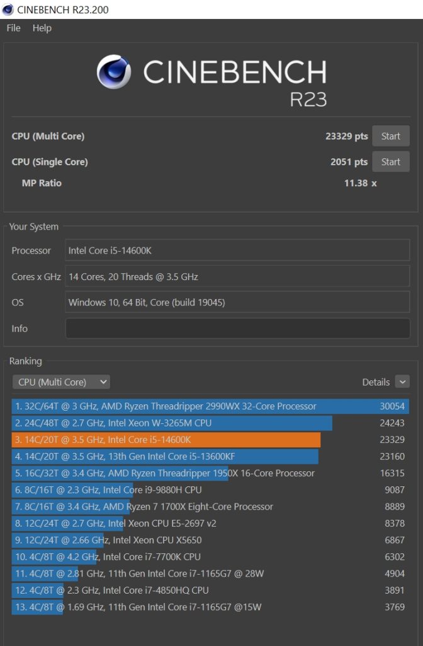
Task: Select ranking row Intel Xeon X5650
Action: pyautogui.click(x=210, y=540)
